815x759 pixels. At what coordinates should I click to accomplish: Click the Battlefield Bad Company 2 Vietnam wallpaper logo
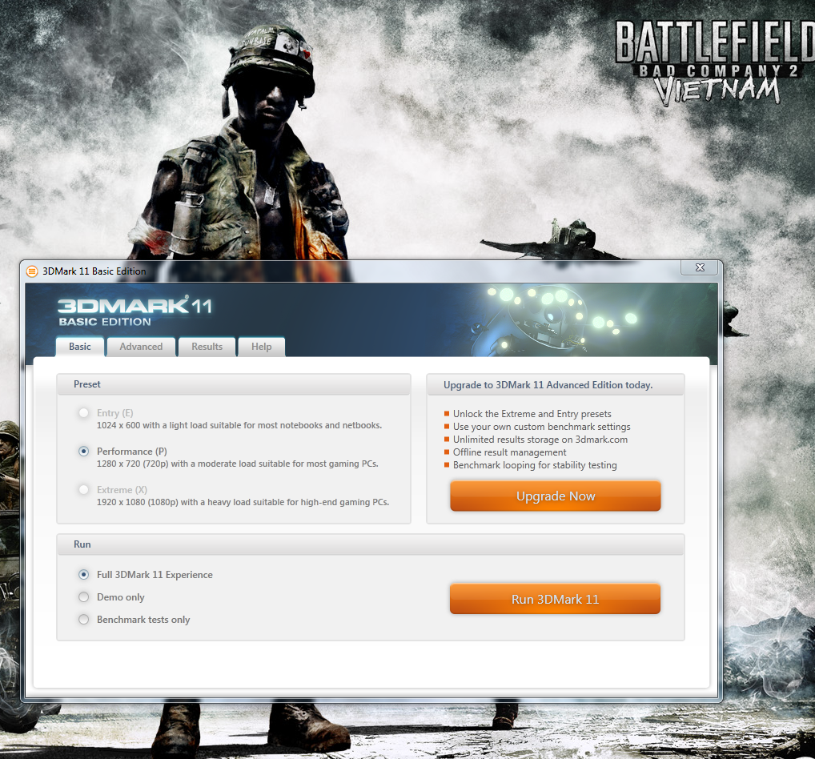coord(715,62)
